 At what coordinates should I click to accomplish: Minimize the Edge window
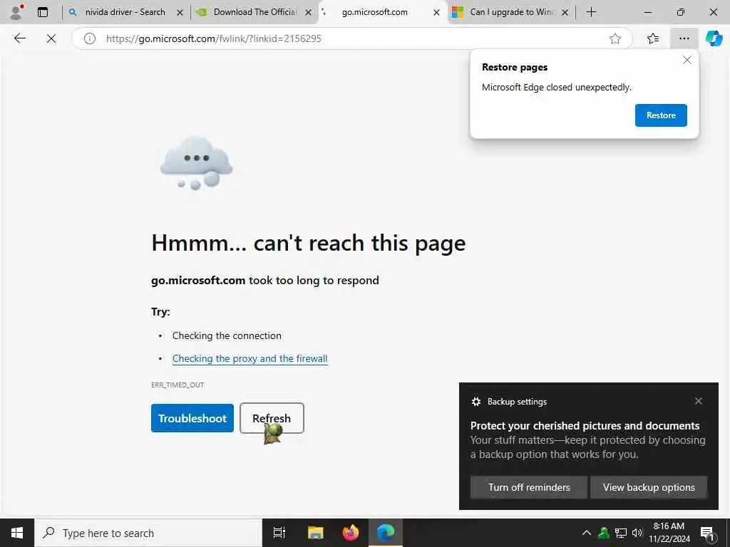647,12
